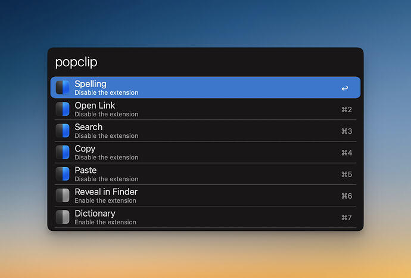Click "Enable the extension" under Dictionary
The height and width of the screenshot is (278, 411).
pyautogui.click(x=105, y=223)
